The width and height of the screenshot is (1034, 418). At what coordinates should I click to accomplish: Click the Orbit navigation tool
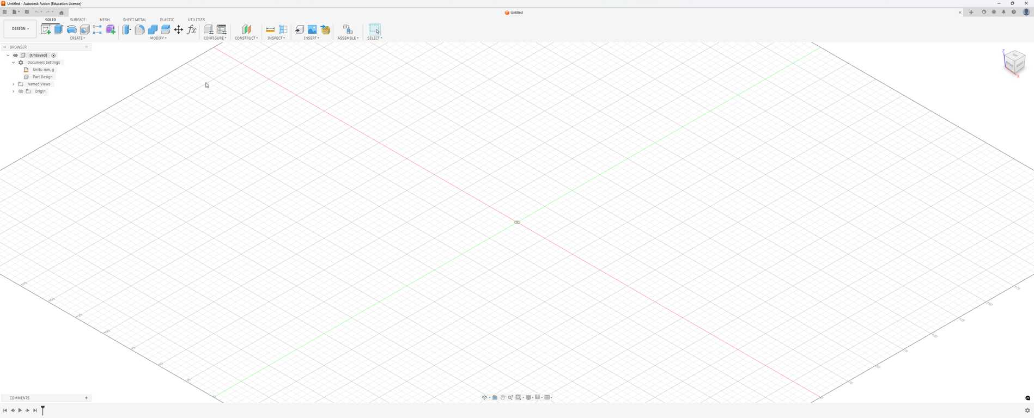click(484, 397)
